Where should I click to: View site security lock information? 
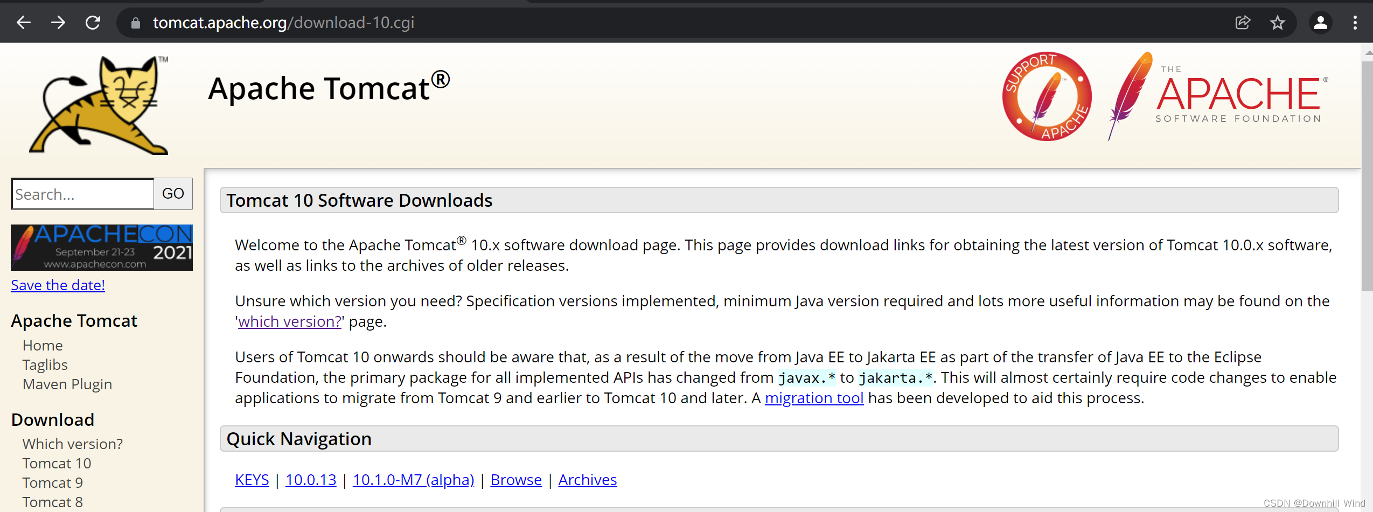pyautogui.click(x=136, y=23)
